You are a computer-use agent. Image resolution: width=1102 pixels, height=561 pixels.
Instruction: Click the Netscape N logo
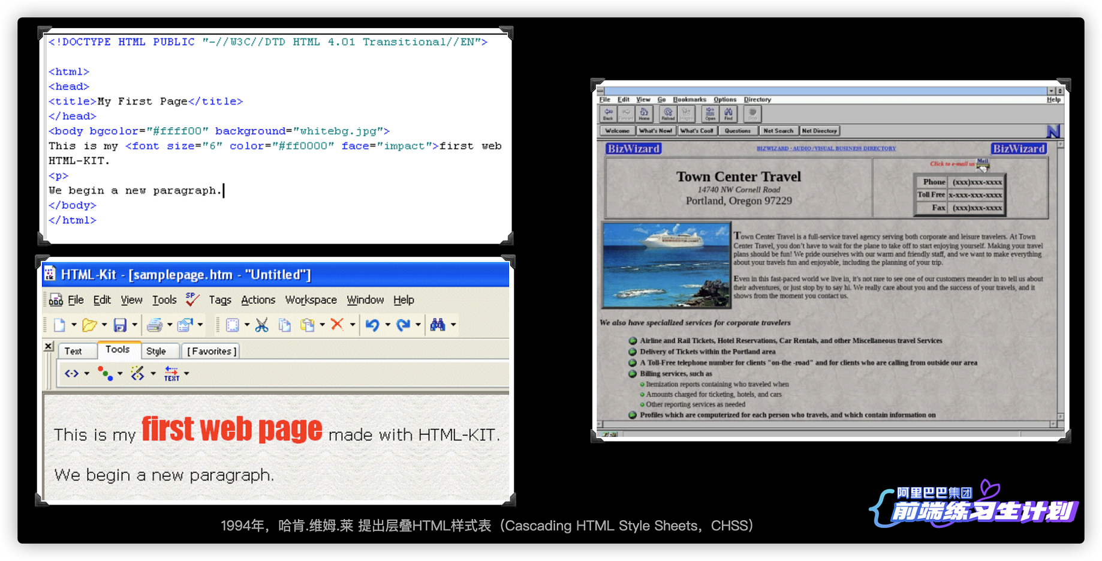pos(1053,131)
